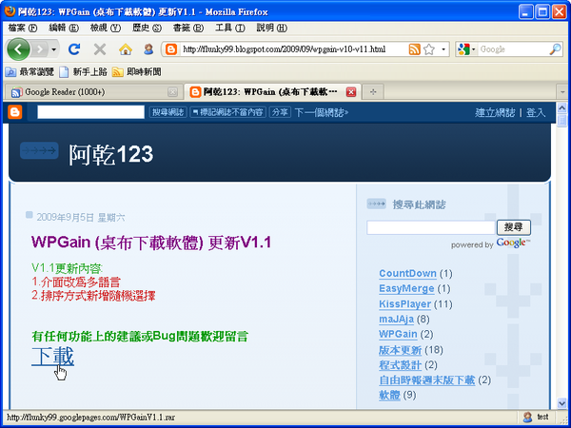Click the 建立網誌 link
Viewport: 571px width, 428px height.
coord(495,113)
